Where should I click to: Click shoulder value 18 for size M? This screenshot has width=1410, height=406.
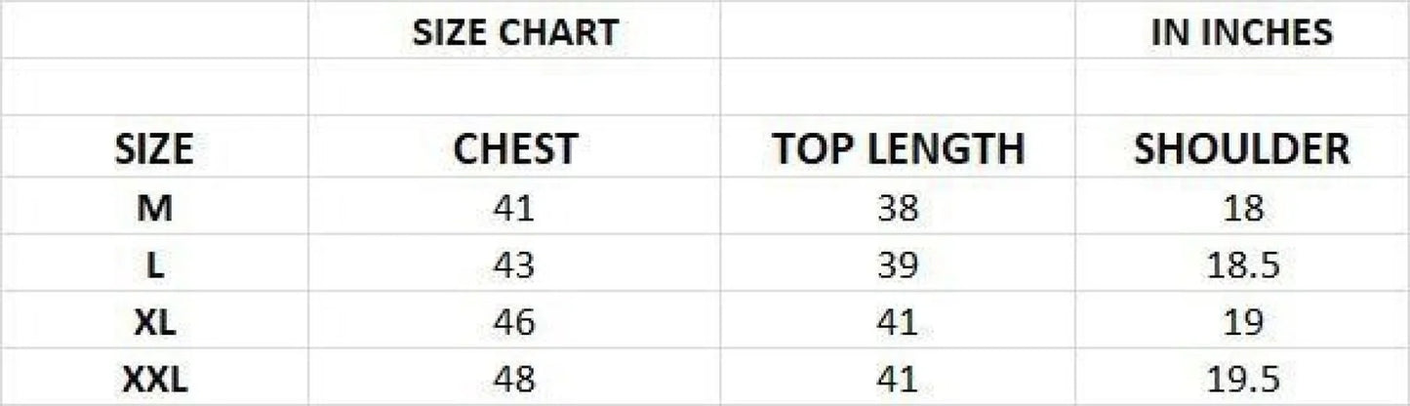1241,208
